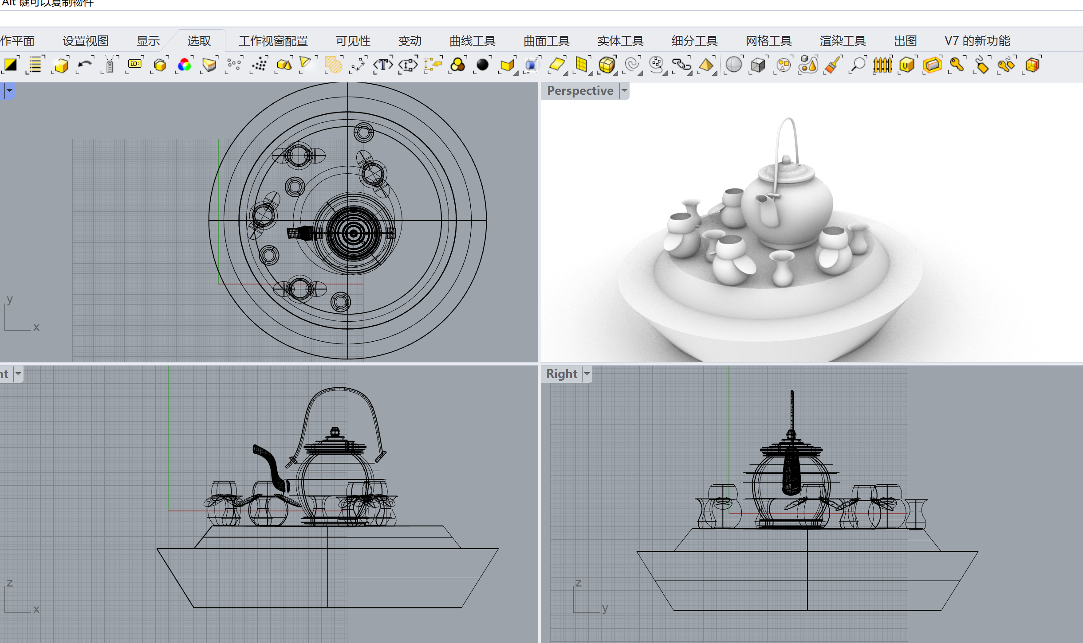Viewport: 1083px width, 643px height.
Task: Switch to the 网格工具 toolbar tab
Action: point(769,41)
